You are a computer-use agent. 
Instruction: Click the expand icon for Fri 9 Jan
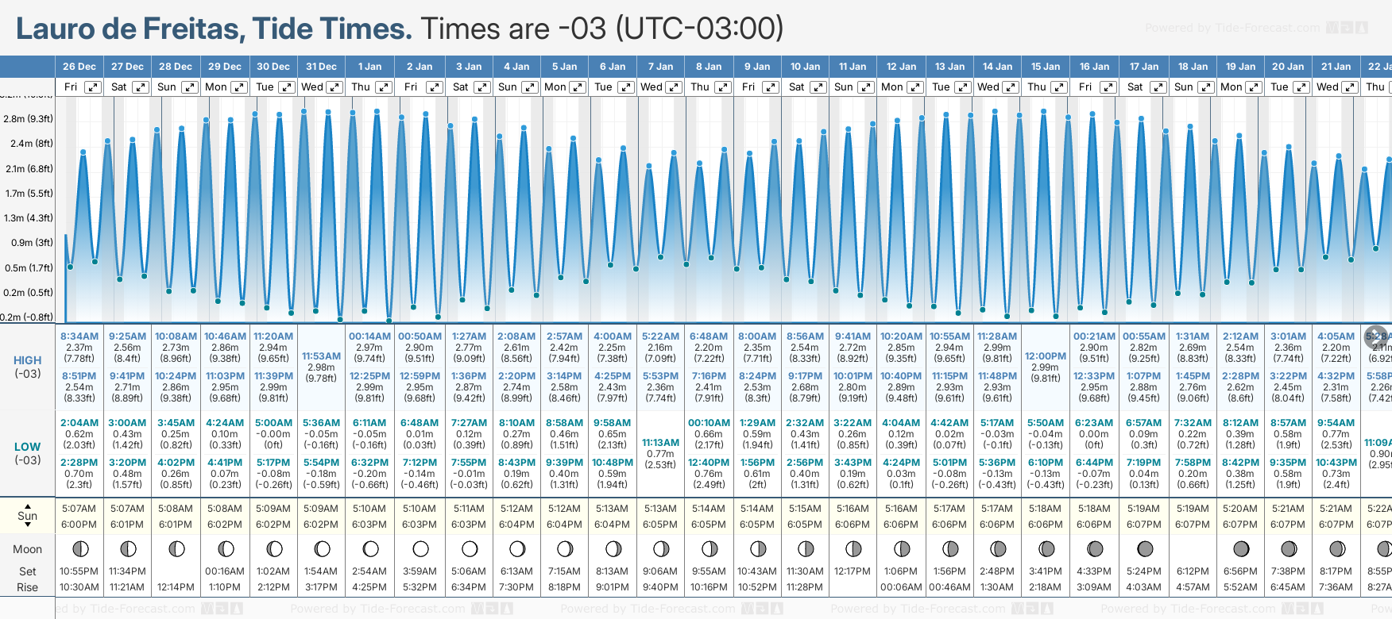point(770,87)
